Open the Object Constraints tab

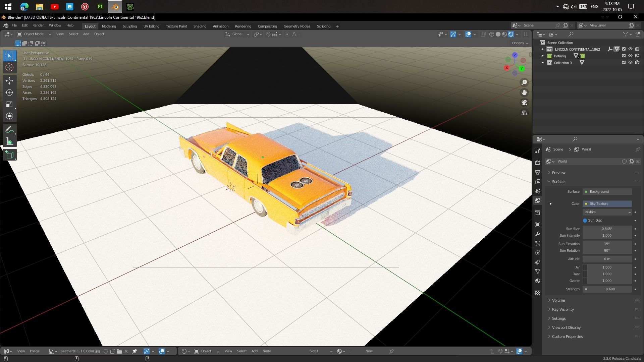(538, 262)
